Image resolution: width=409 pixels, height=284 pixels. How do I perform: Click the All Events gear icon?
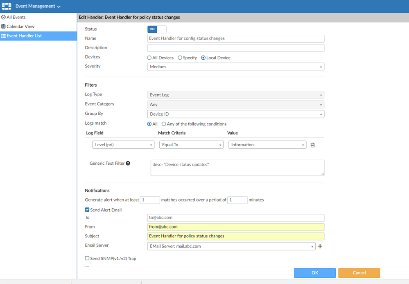click(x=4, y=17)
